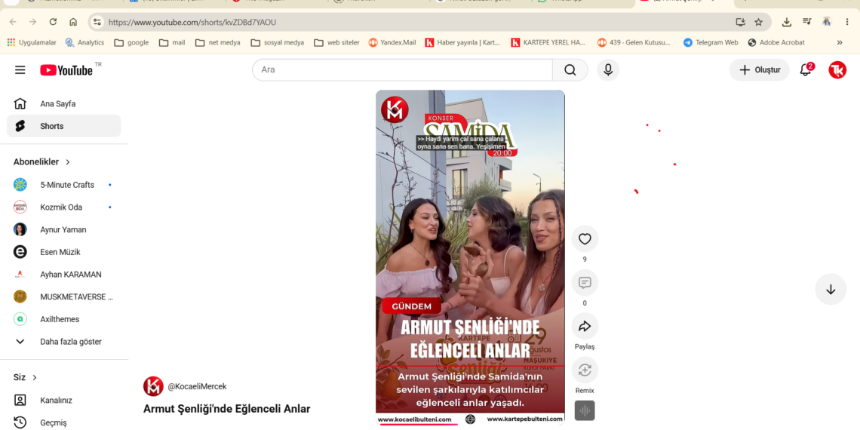The image size is (860, 430).
Task: Open the Uygulamalar apps shortcut
Action: pos(31,42)
